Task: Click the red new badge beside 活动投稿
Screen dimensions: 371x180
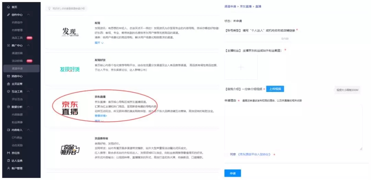Action: [x=29, y=61]
